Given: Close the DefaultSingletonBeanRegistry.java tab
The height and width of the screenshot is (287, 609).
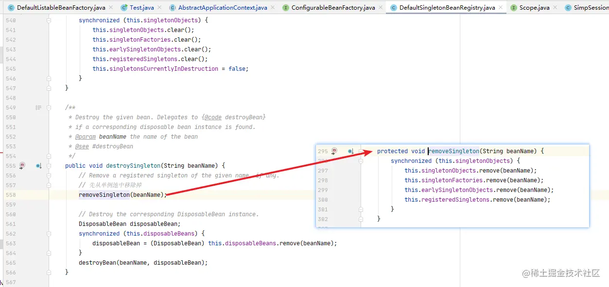Looking at the screenshot, I should coord(500,8).
